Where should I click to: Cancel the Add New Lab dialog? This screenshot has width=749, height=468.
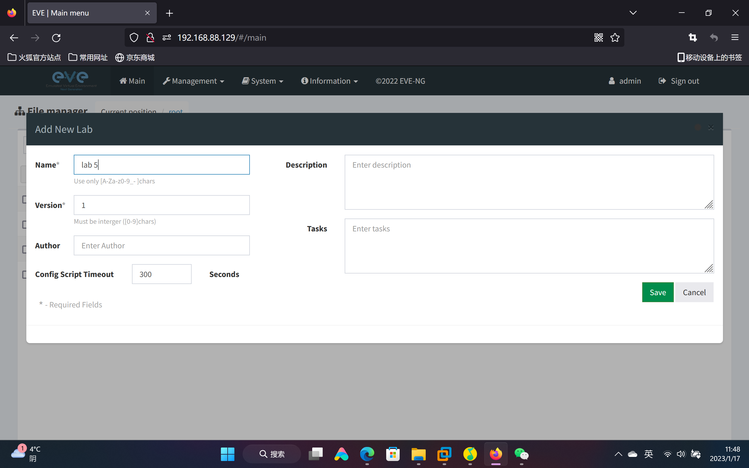pos(694,292)
